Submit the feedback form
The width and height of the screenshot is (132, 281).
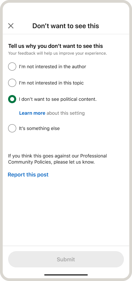point(66,259)
